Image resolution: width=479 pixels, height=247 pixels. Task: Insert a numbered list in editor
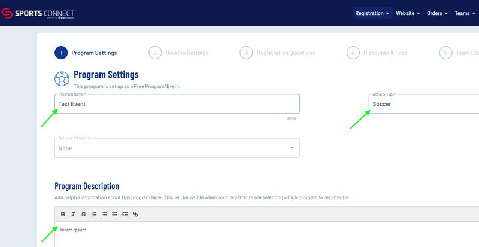tap(94, 214)
